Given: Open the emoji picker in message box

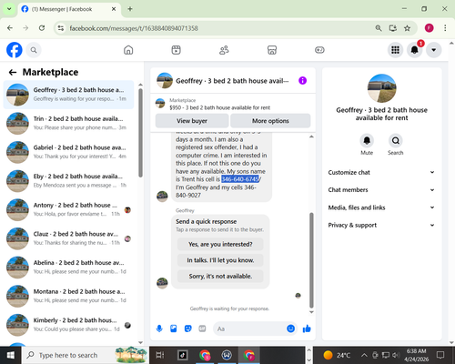Looking at the screenshot, I should click(290, 329).
